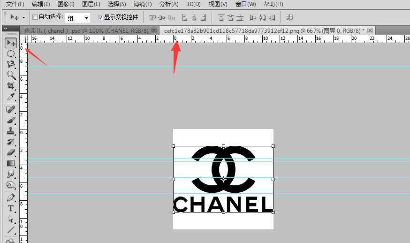The width and height of the screenshot is (410, 243).
Task: Click the Auto-Align Layers button
Action: (x=289, y=17)
